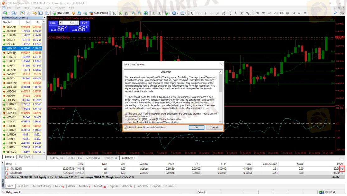Open the search magnifier in toolbar
Screen dimensions: 347x196
click(x=335, y=13)
